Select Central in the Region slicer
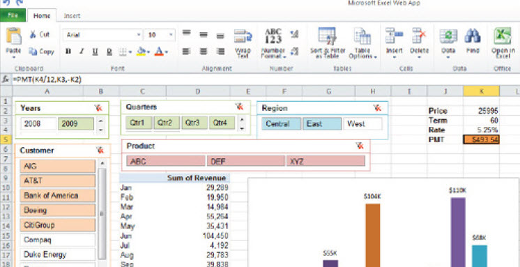Image resolution: width=520 pixels, height=267 pixels. [x=282, y=123]
